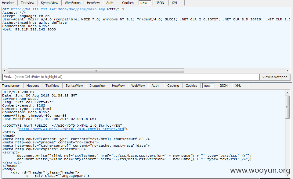Switch to request Auth tab
Image resolution: width=293 pixels, height=179 pixels.
click(110, 3)
